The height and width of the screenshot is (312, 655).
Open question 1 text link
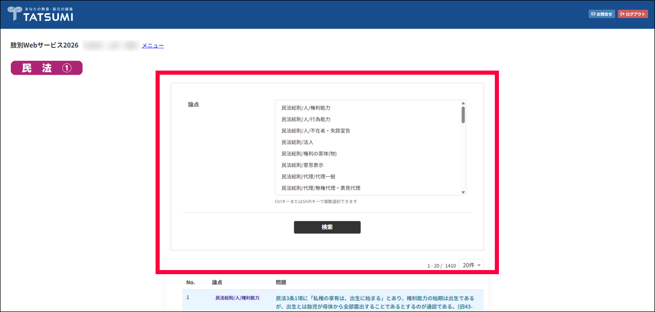point(375,298)
